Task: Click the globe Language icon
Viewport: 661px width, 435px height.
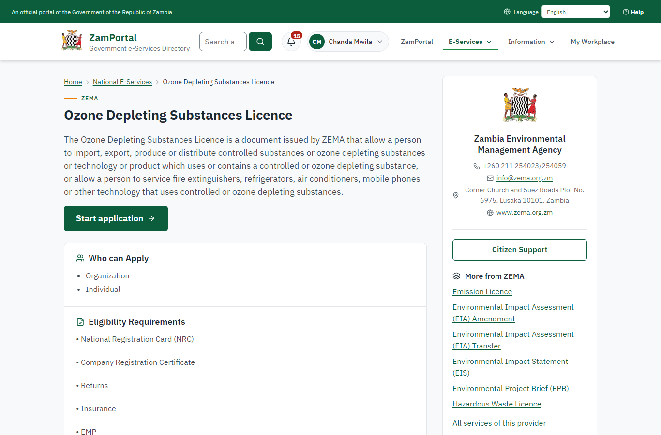Action: 507,12
